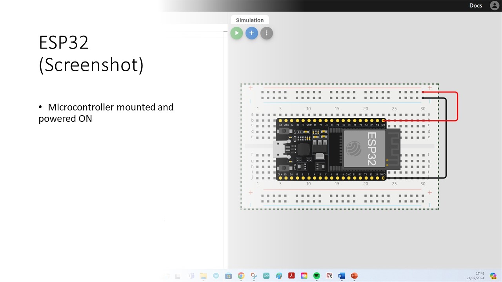Open File Explorer from the taskbar
The width and height of the screenshot is (502, 282).
204,276
